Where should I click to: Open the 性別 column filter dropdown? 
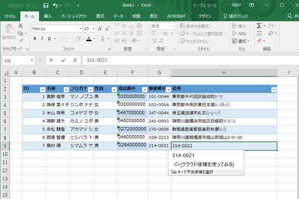114,89
